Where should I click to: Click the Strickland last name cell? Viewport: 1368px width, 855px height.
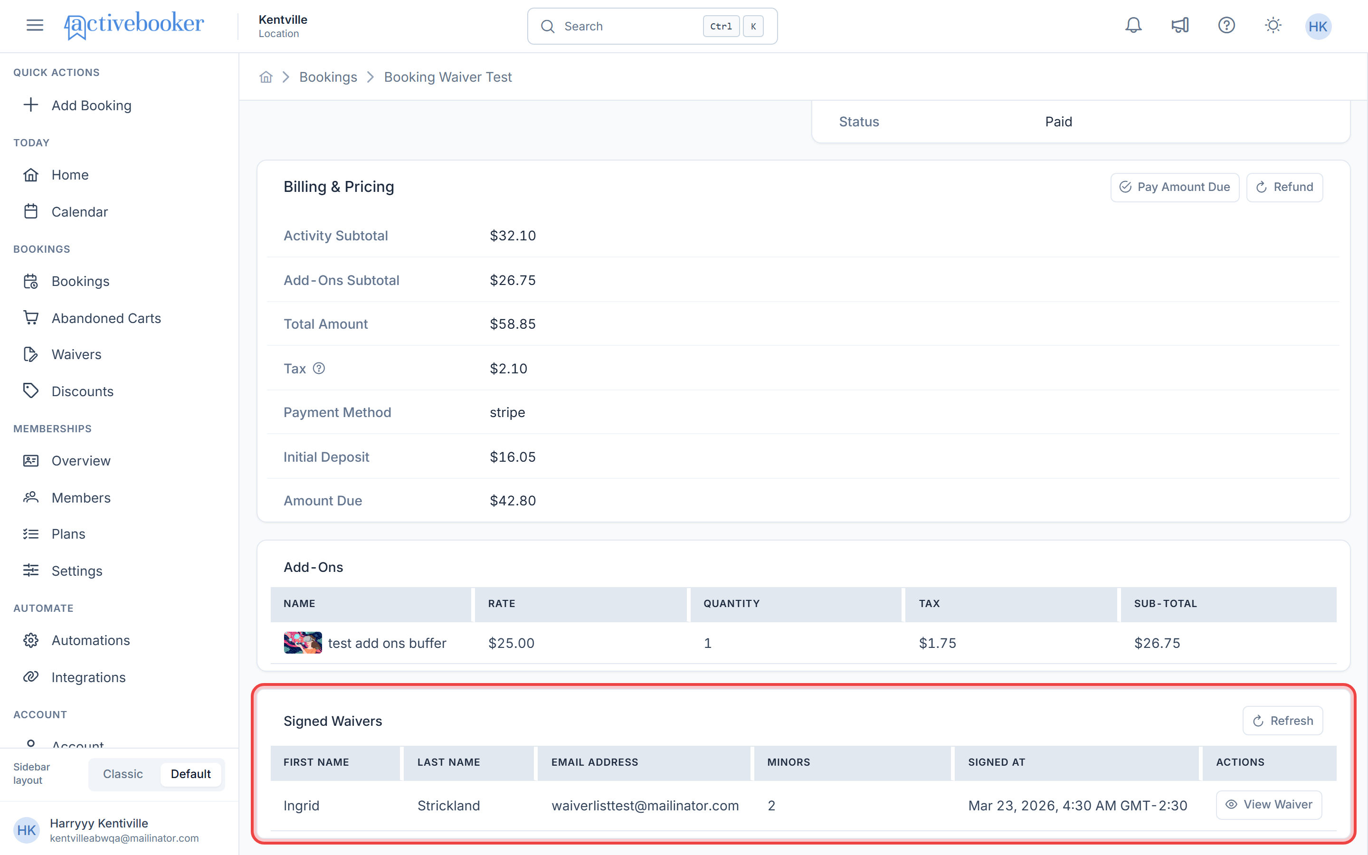[x=448, y=805]
